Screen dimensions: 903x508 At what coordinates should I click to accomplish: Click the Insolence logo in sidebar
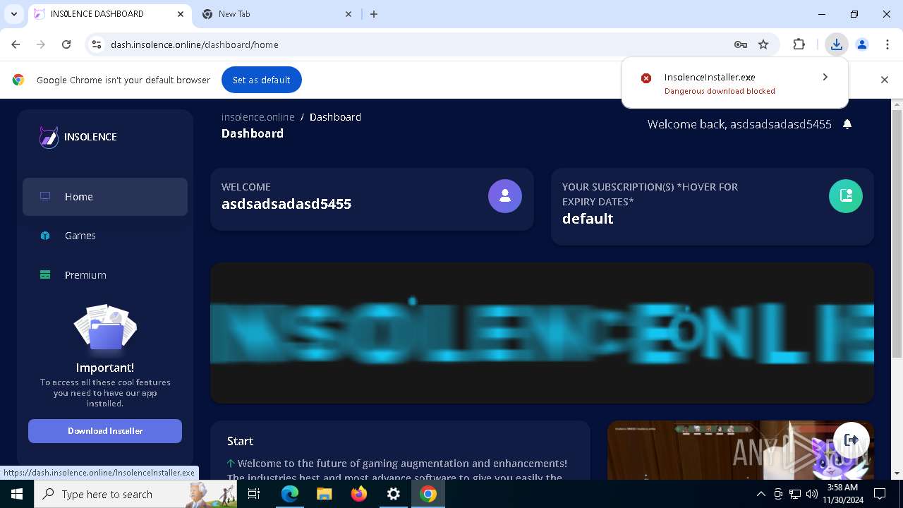click(x=78, y=137)
